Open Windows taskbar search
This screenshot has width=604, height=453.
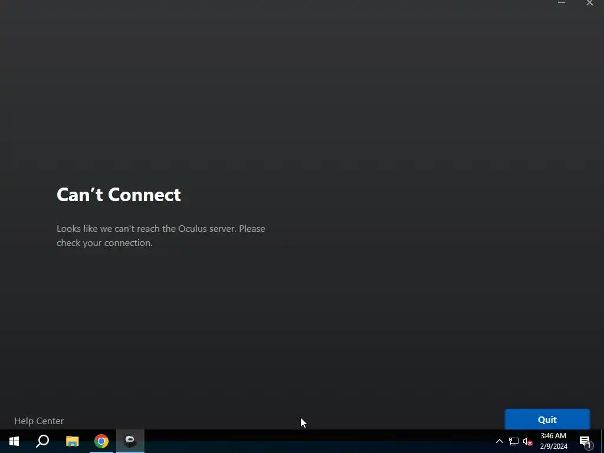(x=42, y=441)
